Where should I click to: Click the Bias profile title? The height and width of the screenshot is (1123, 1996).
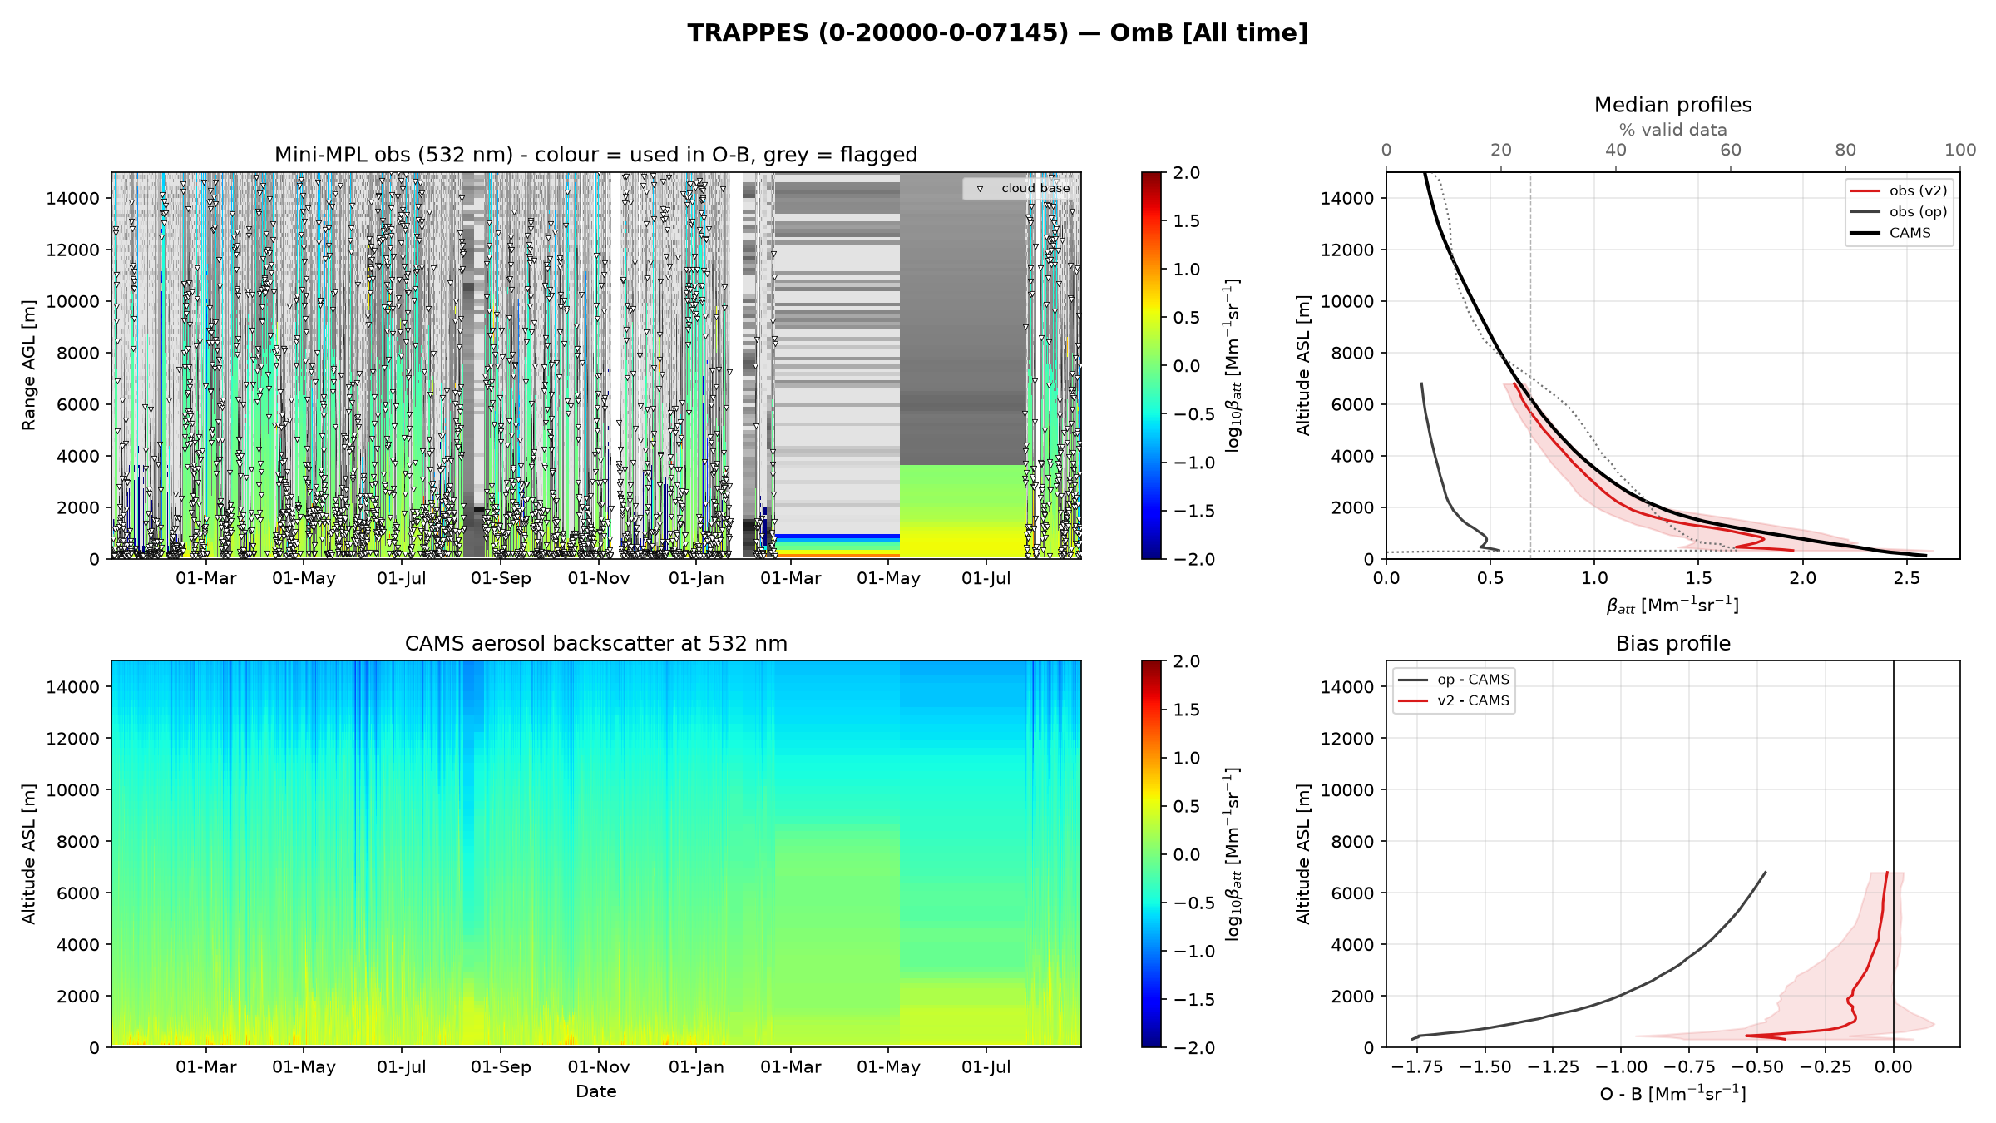pyautogui.click(x=1672, y=644)
